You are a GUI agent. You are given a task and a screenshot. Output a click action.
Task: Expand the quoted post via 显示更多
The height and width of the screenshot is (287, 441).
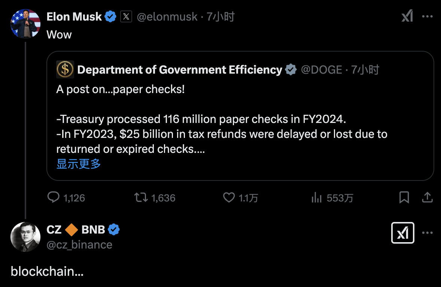[x=79, y=164]
